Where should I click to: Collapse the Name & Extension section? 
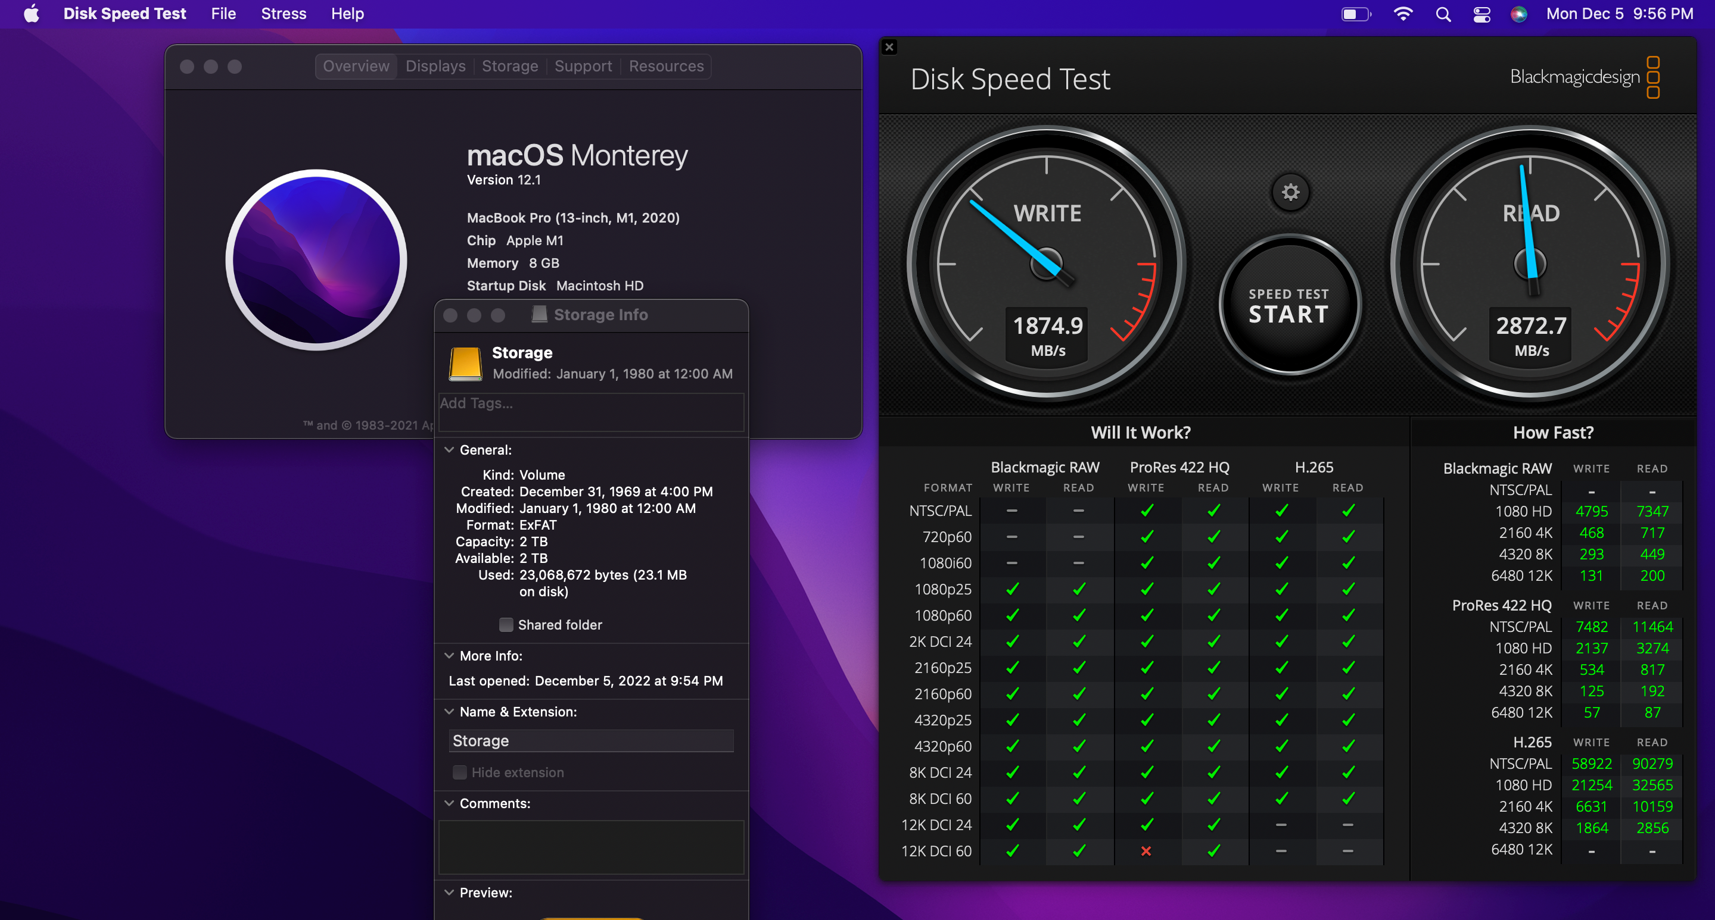coord(449,712)
